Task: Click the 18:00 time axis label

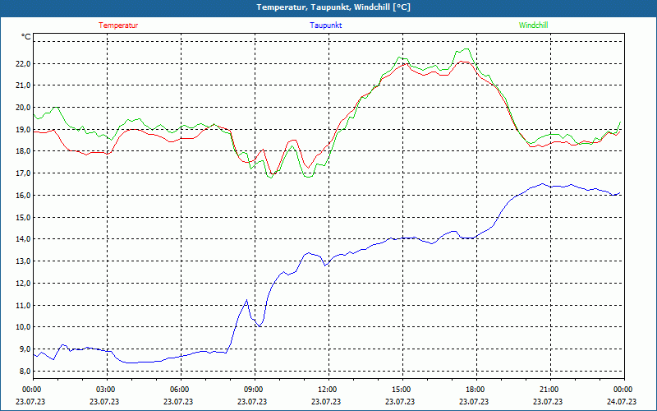Action: tap(475, 390)
